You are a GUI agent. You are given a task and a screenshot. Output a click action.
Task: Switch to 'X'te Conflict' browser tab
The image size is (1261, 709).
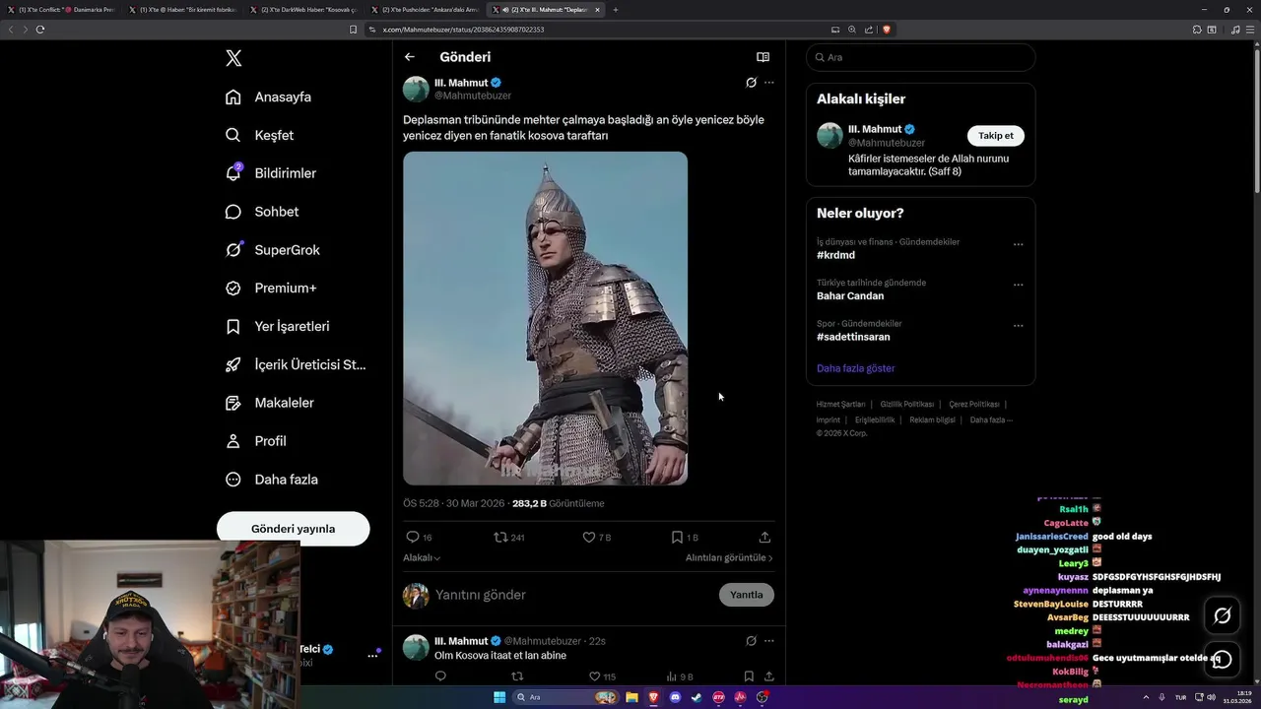[61, 10]
